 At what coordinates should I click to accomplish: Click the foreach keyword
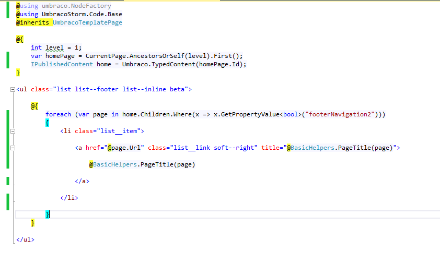pos(59,114)
